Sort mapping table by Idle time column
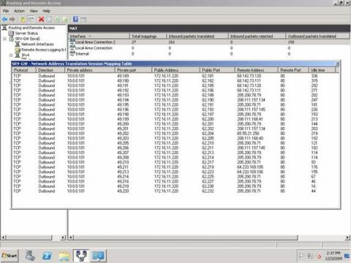This screenshot has width=351, height=263. coord(322,70)
